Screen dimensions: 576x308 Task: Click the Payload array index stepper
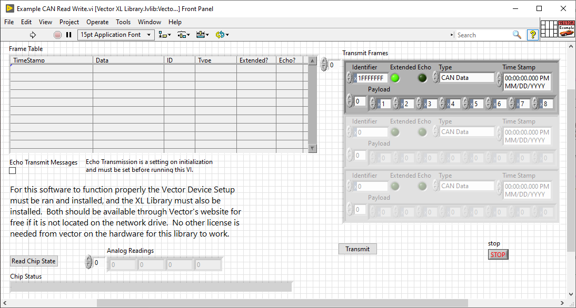350,101
